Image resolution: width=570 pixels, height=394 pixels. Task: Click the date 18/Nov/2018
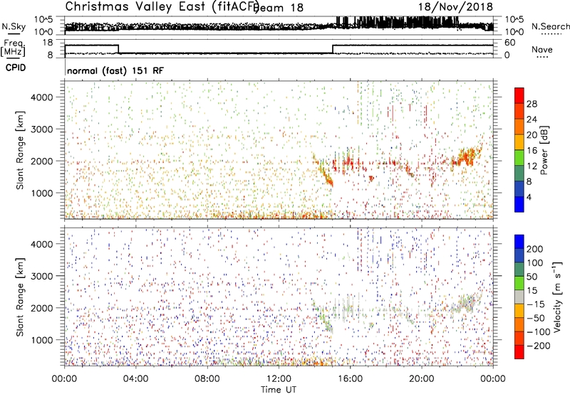tap(455, 6)
